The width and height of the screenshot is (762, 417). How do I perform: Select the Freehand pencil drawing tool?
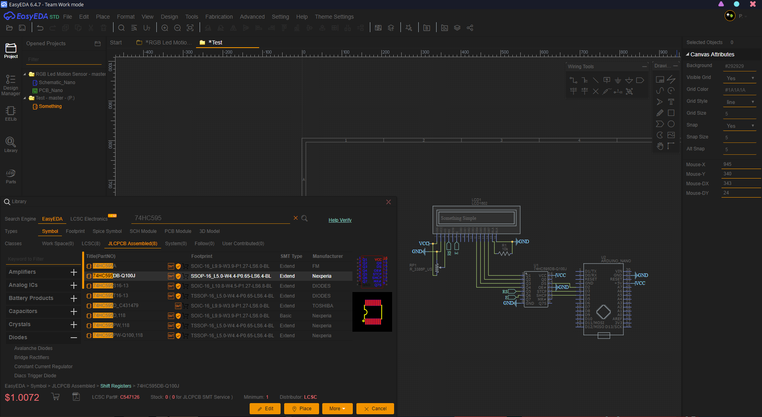click(x=660, y=113)
